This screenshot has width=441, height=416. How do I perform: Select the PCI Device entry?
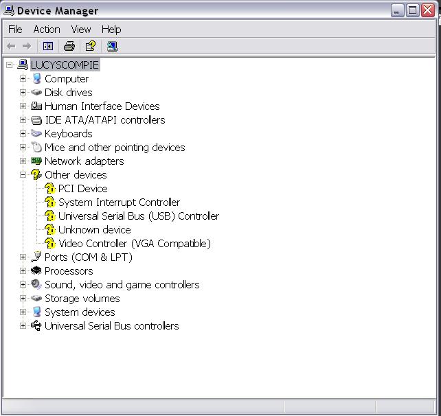tap(83, 189)
